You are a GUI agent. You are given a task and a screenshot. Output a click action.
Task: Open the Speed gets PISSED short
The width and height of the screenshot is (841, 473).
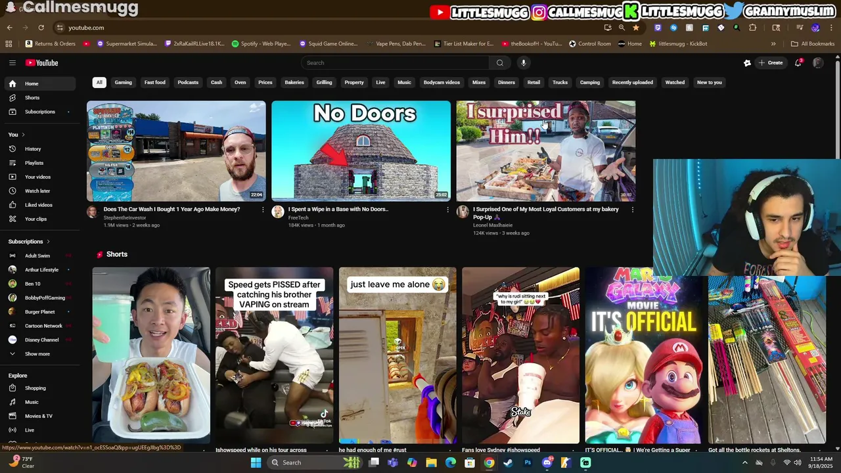tap(275, 355)
